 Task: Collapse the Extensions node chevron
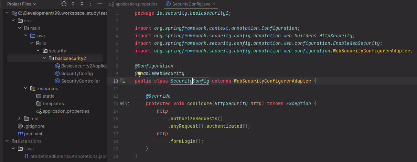(x=8, y=141)
